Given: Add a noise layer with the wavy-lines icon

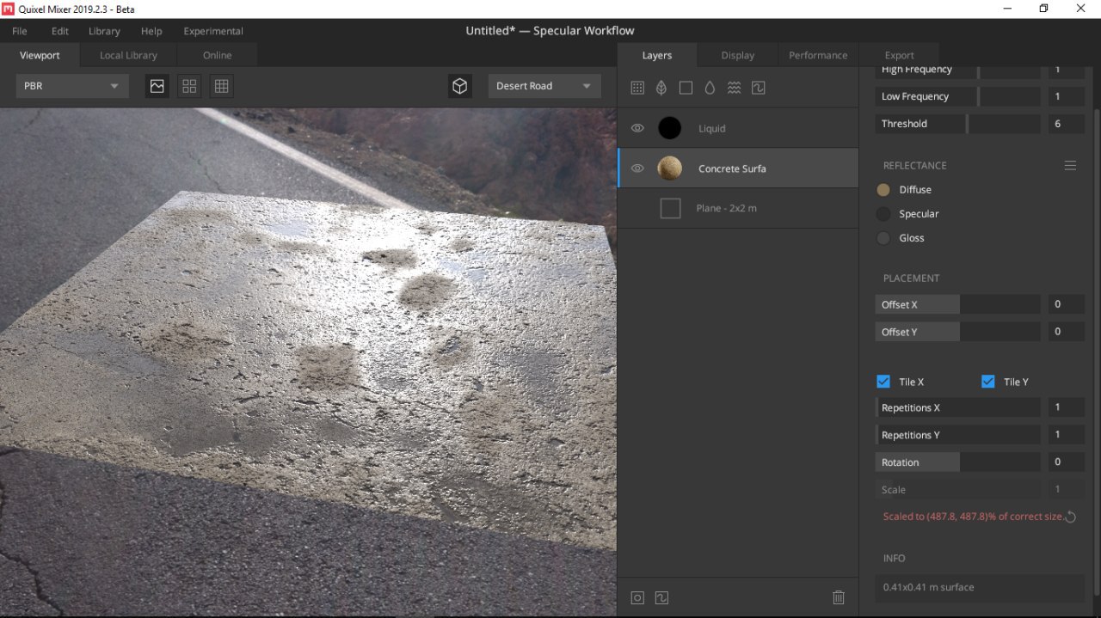Looking at the screenshot, I should (x=734, y=88).
